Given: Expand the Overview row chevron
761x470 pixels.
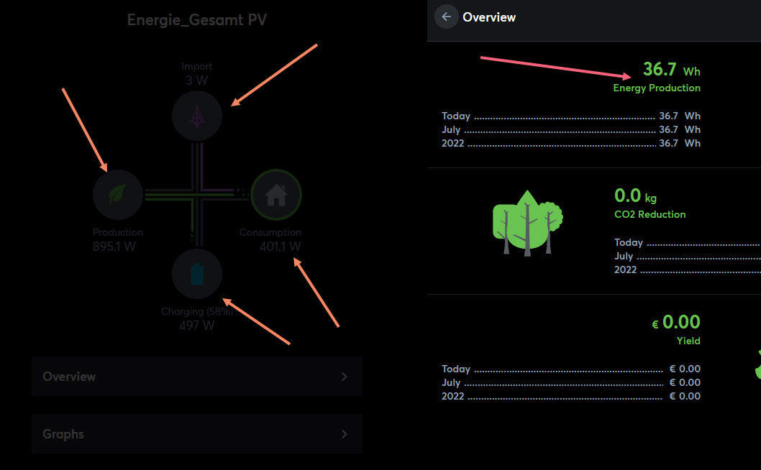Looking at the screenshot, I should [x=345, y=377].
